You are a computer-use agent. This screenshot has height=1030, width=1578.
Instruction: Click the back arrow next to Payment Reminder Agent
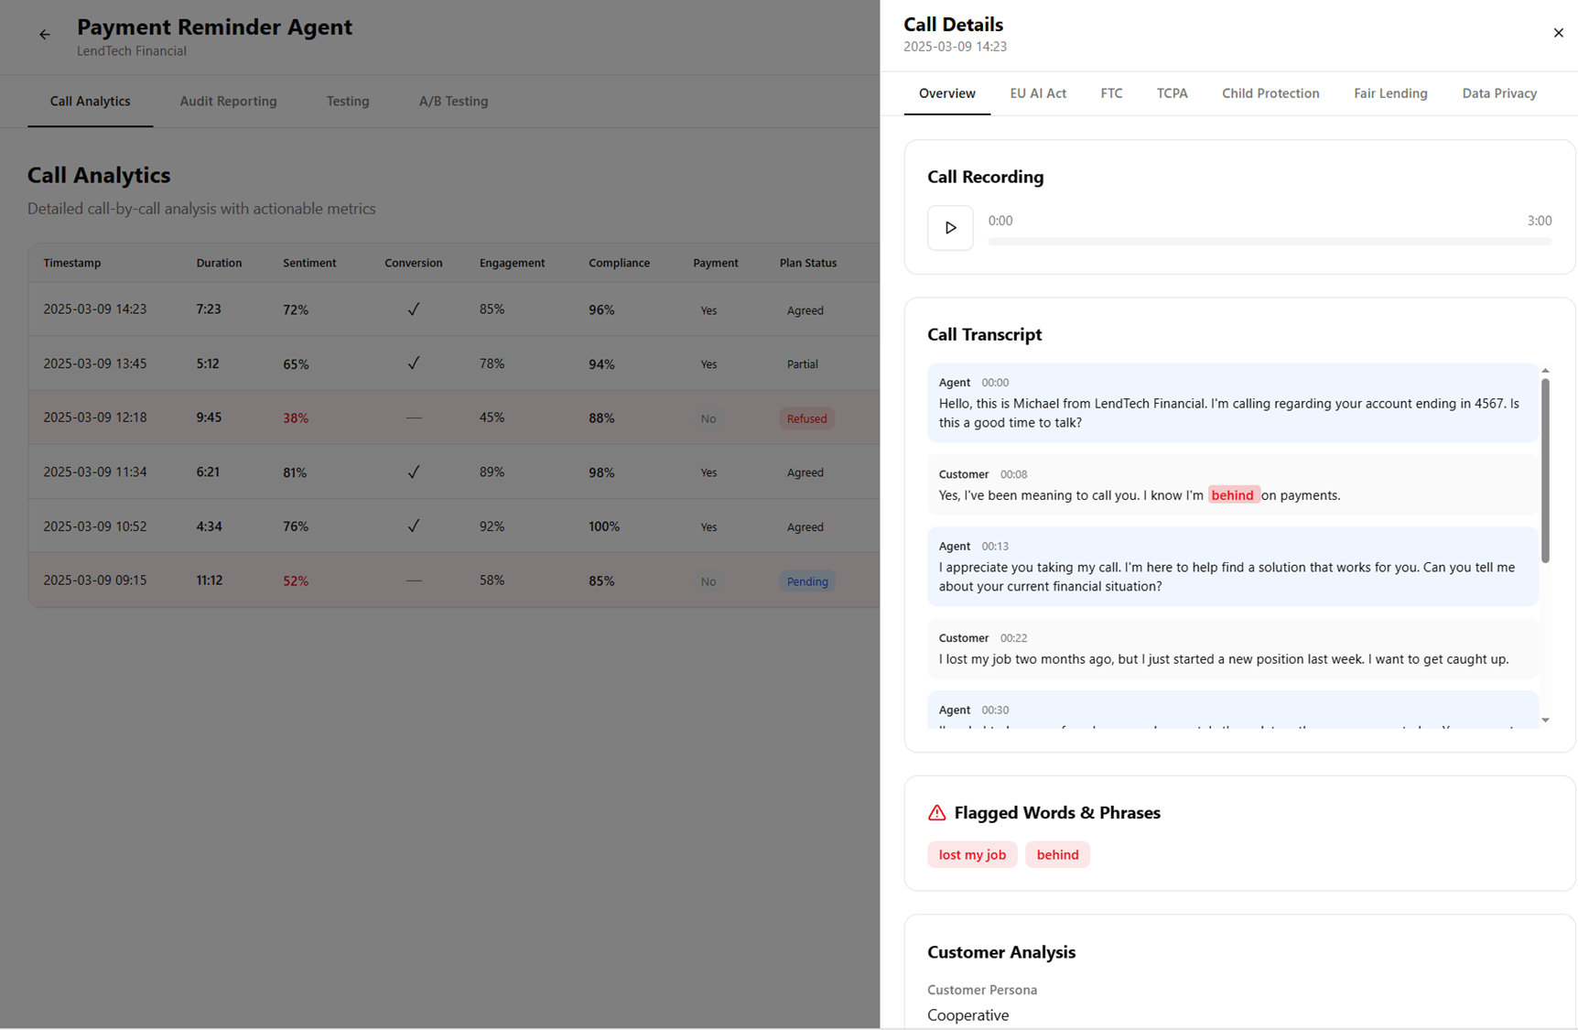(44, 34)
